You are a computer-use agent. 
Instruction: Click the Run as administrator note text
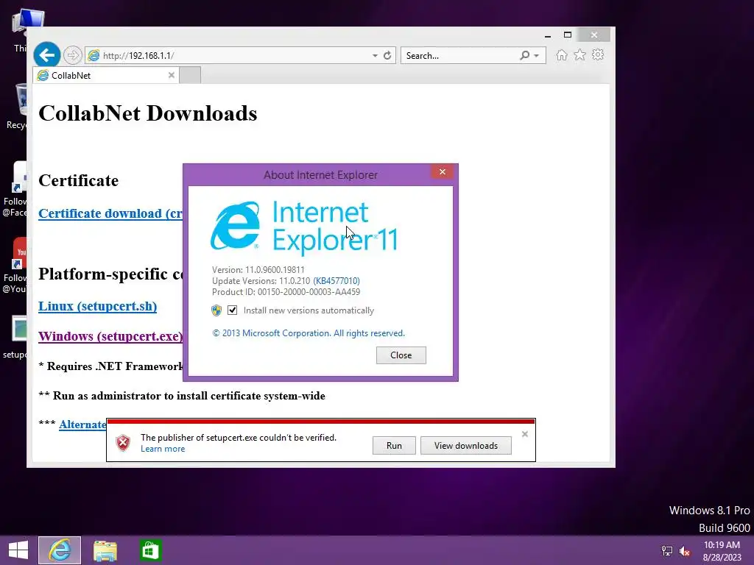tap(182, 396)
